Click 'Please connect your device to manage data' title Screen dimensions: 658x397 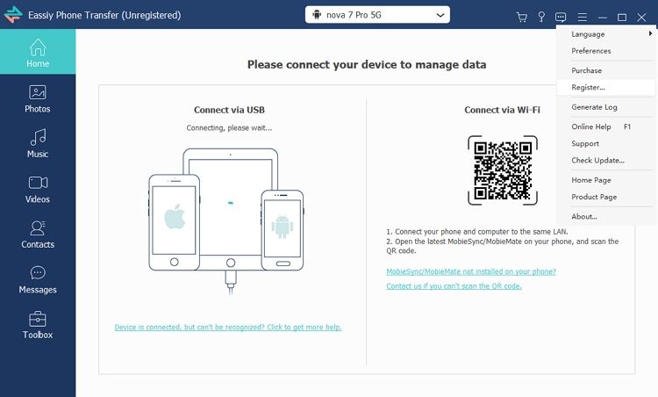pyautogui.click(x=367, y=65)
